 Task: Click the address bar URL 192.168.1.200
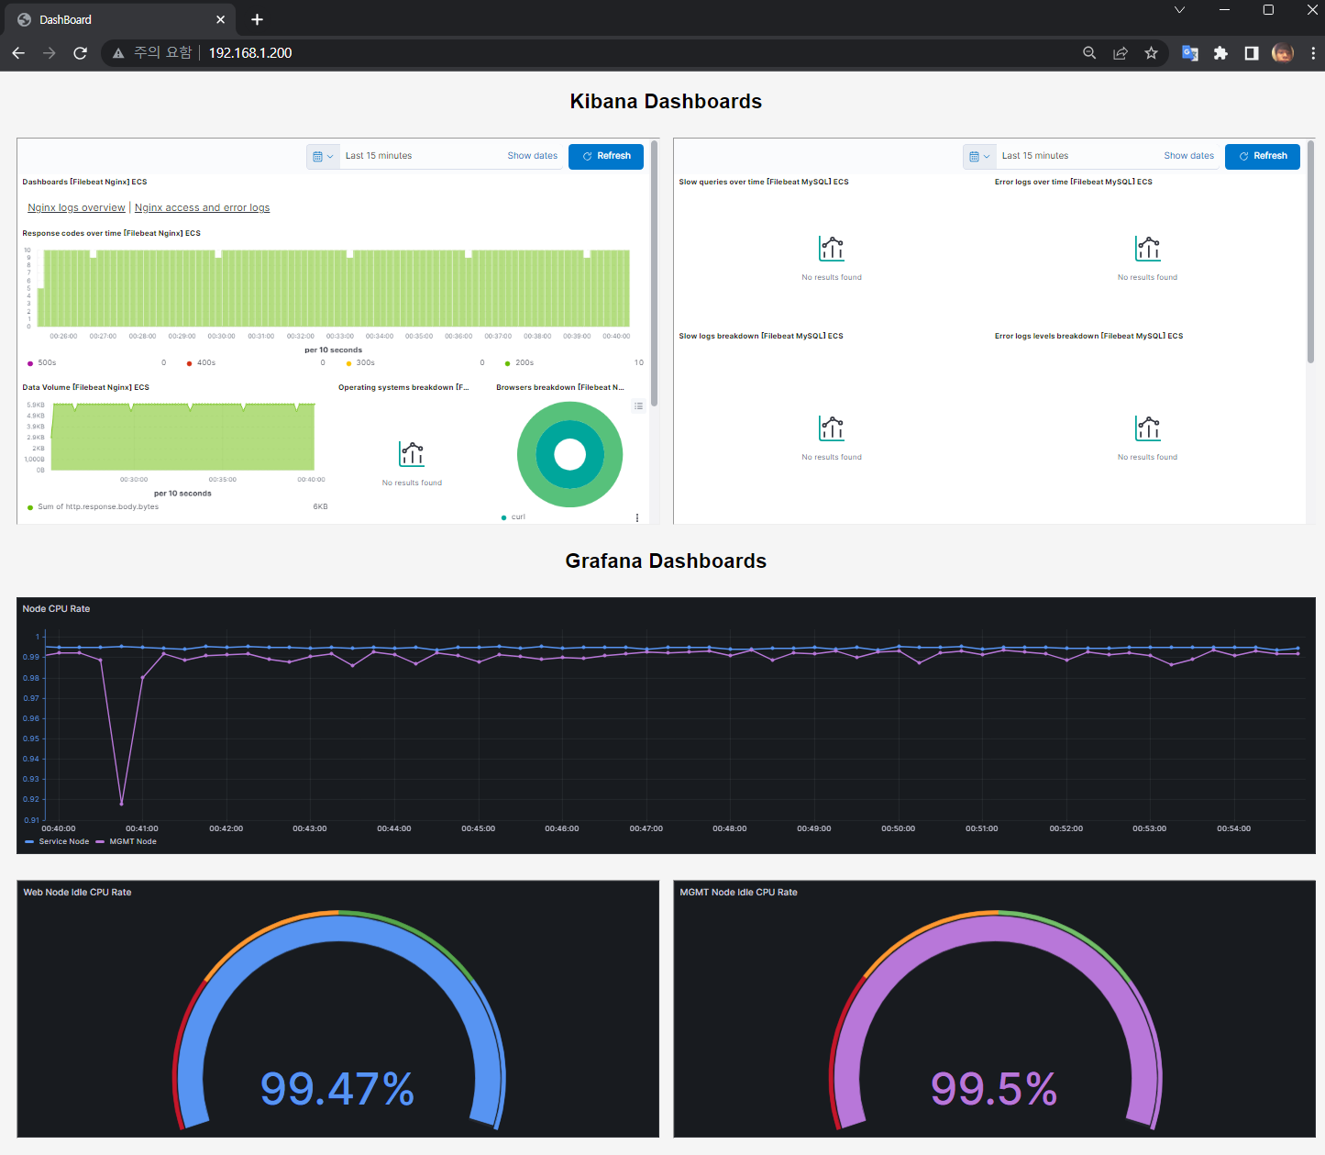point(250,53)
